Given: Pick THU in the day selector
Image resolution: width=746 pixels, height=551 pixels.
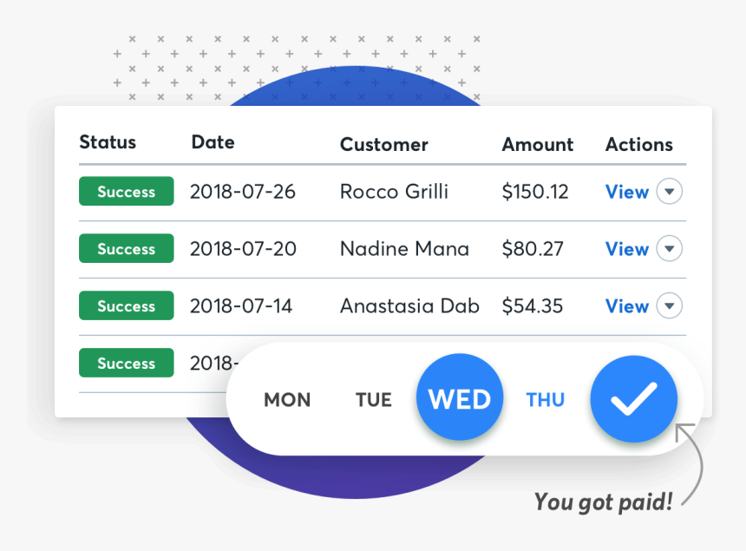Looking at the screenshot, I should point(546,400).
